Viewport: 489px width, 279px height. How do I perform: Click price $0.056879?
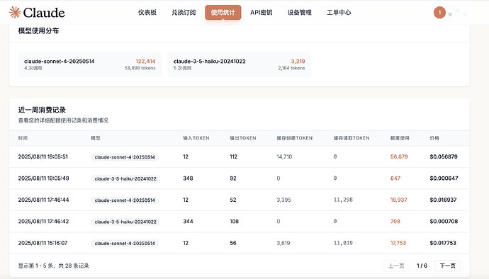(x=444, y=156)
